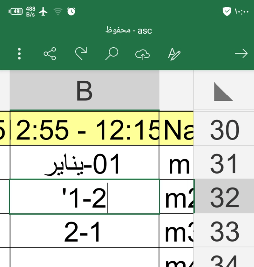Tap the redo arrow icon
The image size is (254, 267).
coord(81,54)
